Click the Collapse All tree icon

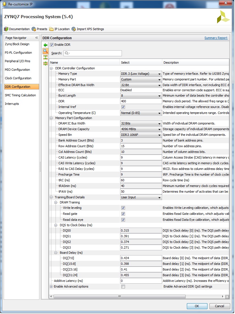[x=45, y=57]
